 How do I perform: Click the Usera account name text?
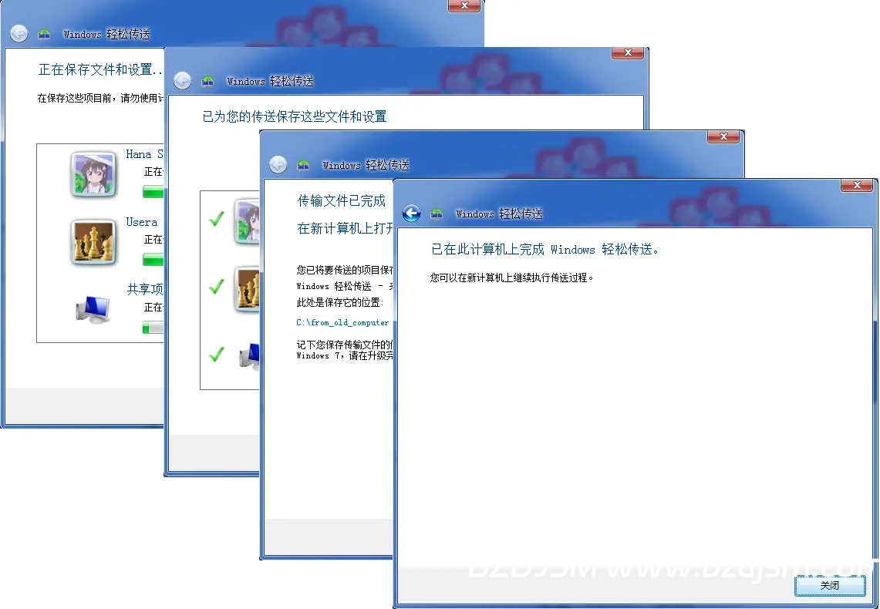(141, 222)
